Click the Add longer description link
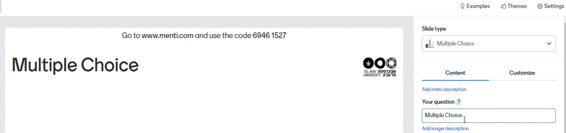The height and width of the screenshot is (133, 566). coord(445,129)
